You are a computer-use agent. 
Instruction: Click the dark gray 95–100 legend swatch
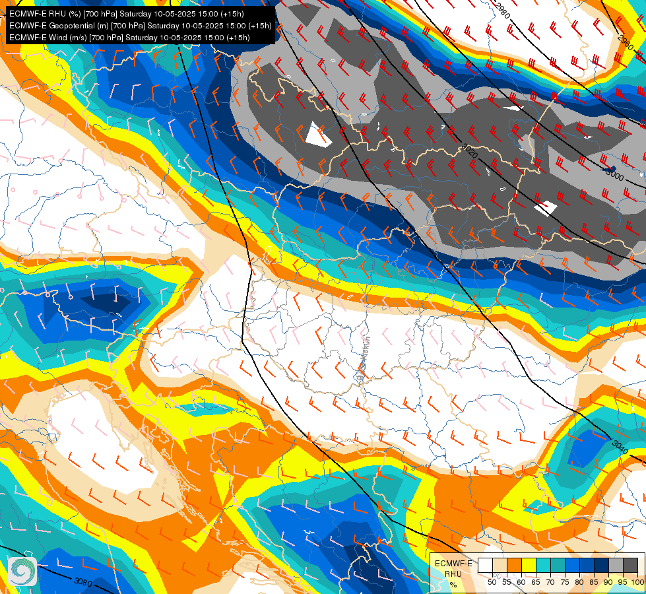[x=630, y=566]
